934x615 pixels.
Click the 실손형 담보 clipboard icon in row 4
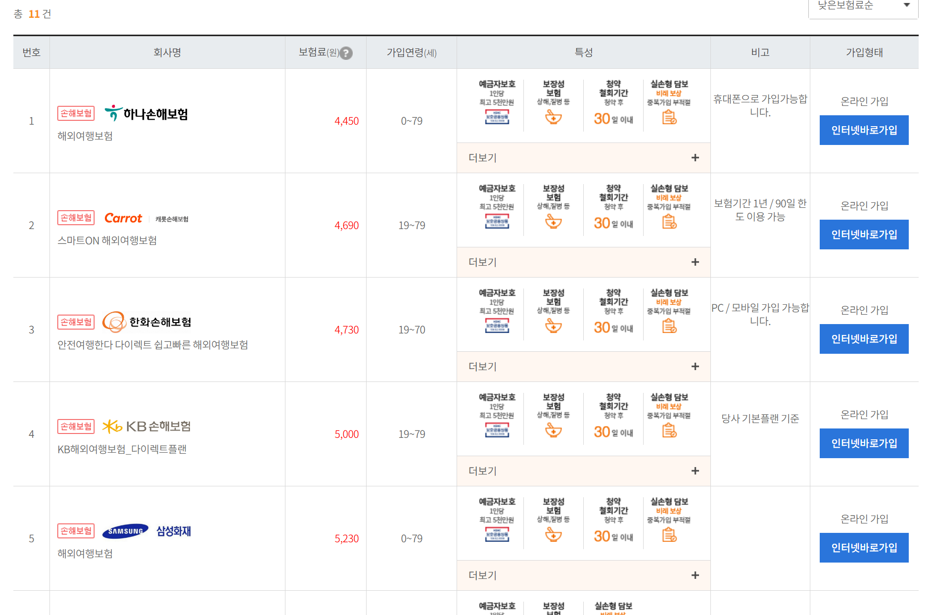pyautogui.click(x=669, y=430)
